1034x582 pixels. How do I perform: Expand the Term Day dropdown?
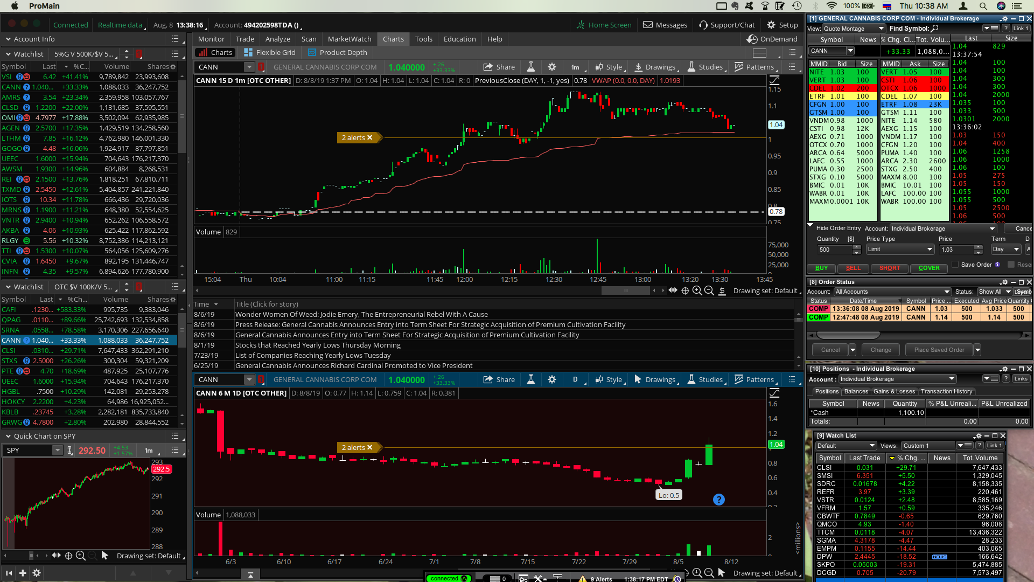tap(1005, 250)
